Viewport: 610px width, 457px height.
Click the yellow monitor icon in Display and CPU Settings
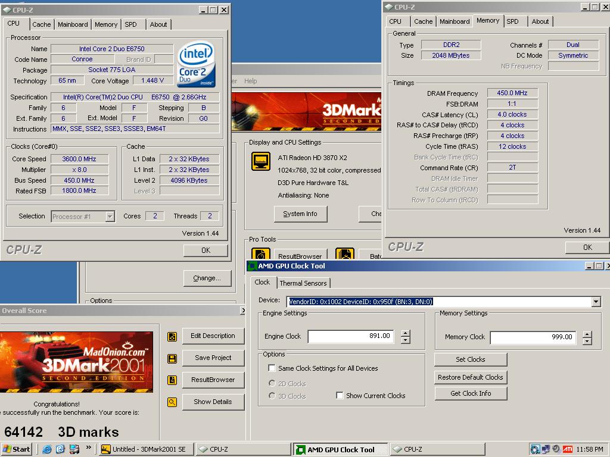pos(261,161)
